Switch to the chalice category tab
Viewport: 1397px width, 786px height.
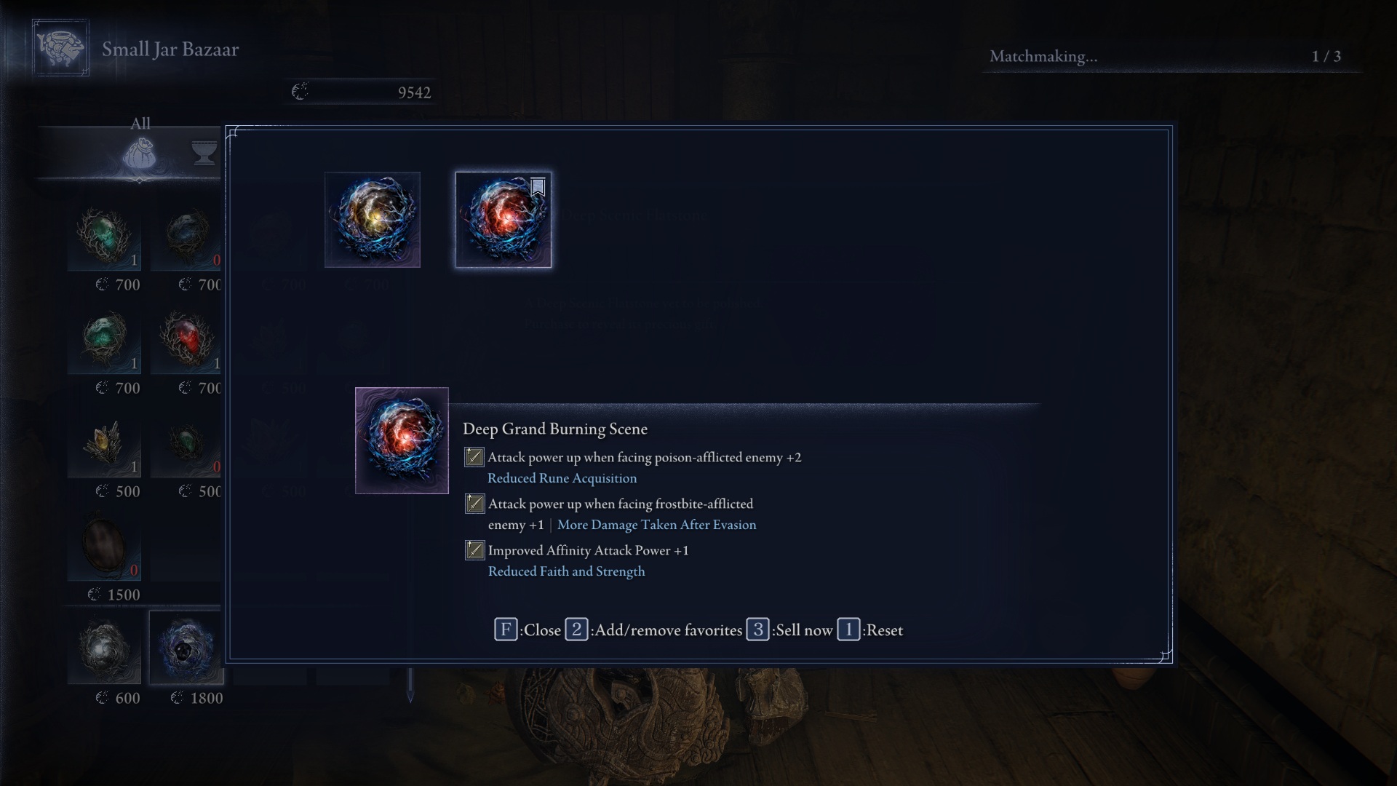(x=204, y=153)
